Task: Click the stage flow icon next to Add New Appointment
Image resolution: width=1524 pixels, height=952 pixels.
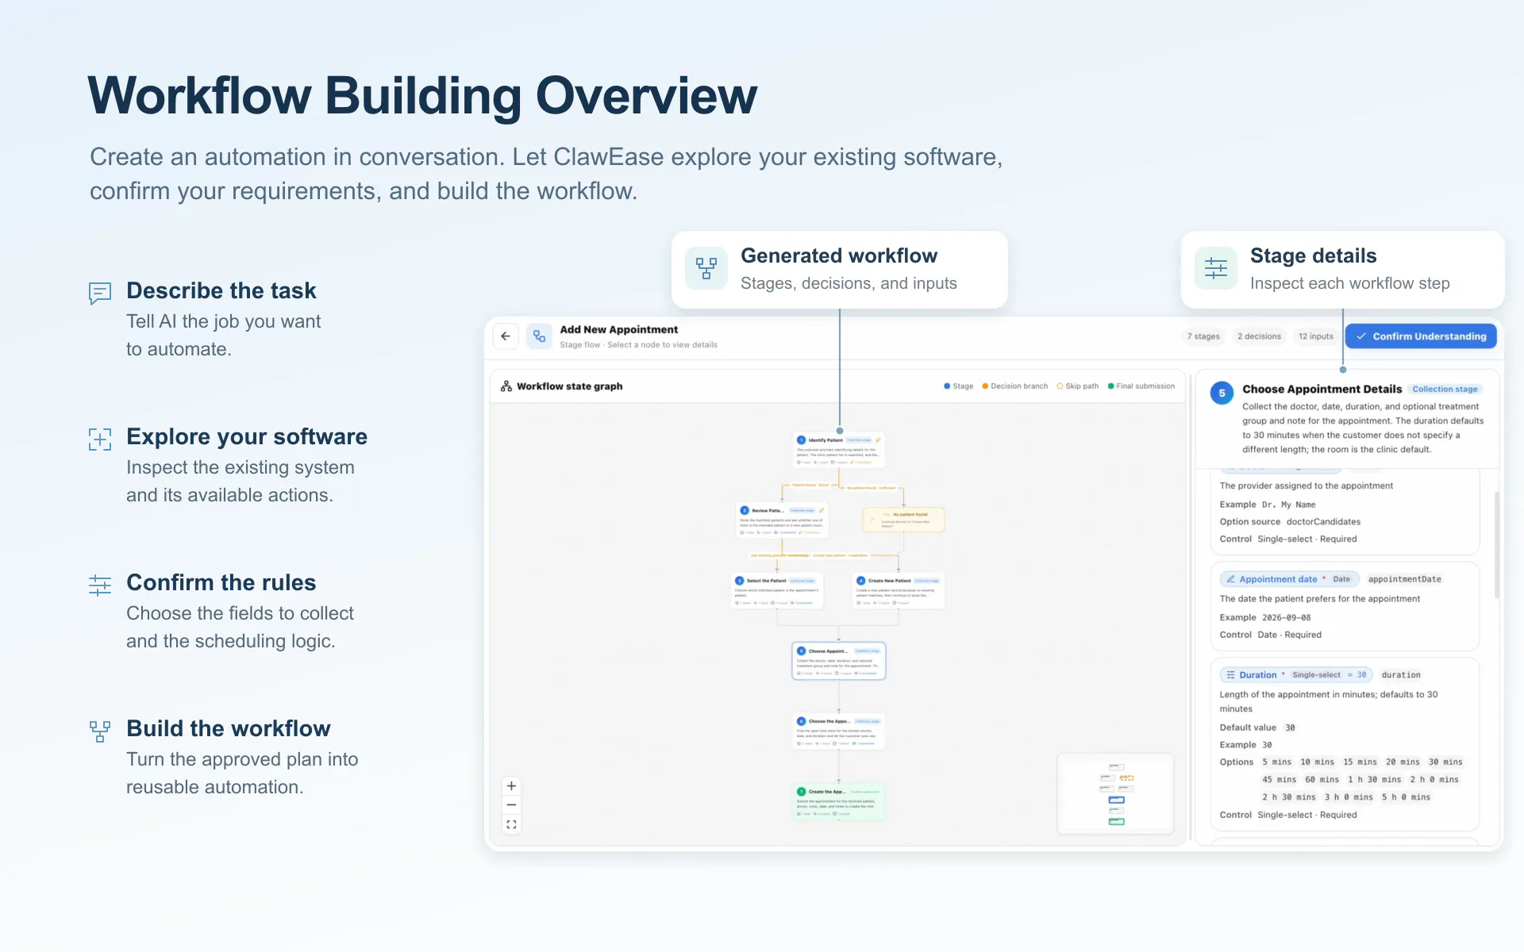Action: point(539,336)
